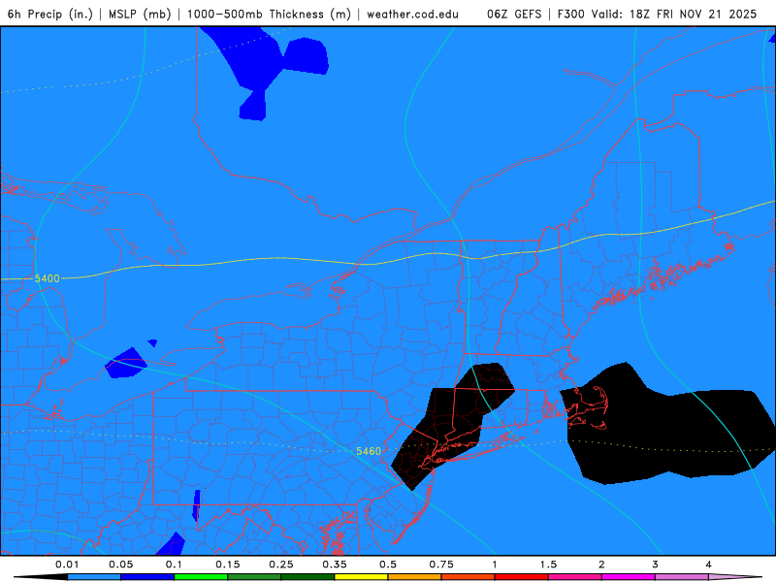Click the pale purple right arrow above 4
The image size is (776, 582).
735,577
